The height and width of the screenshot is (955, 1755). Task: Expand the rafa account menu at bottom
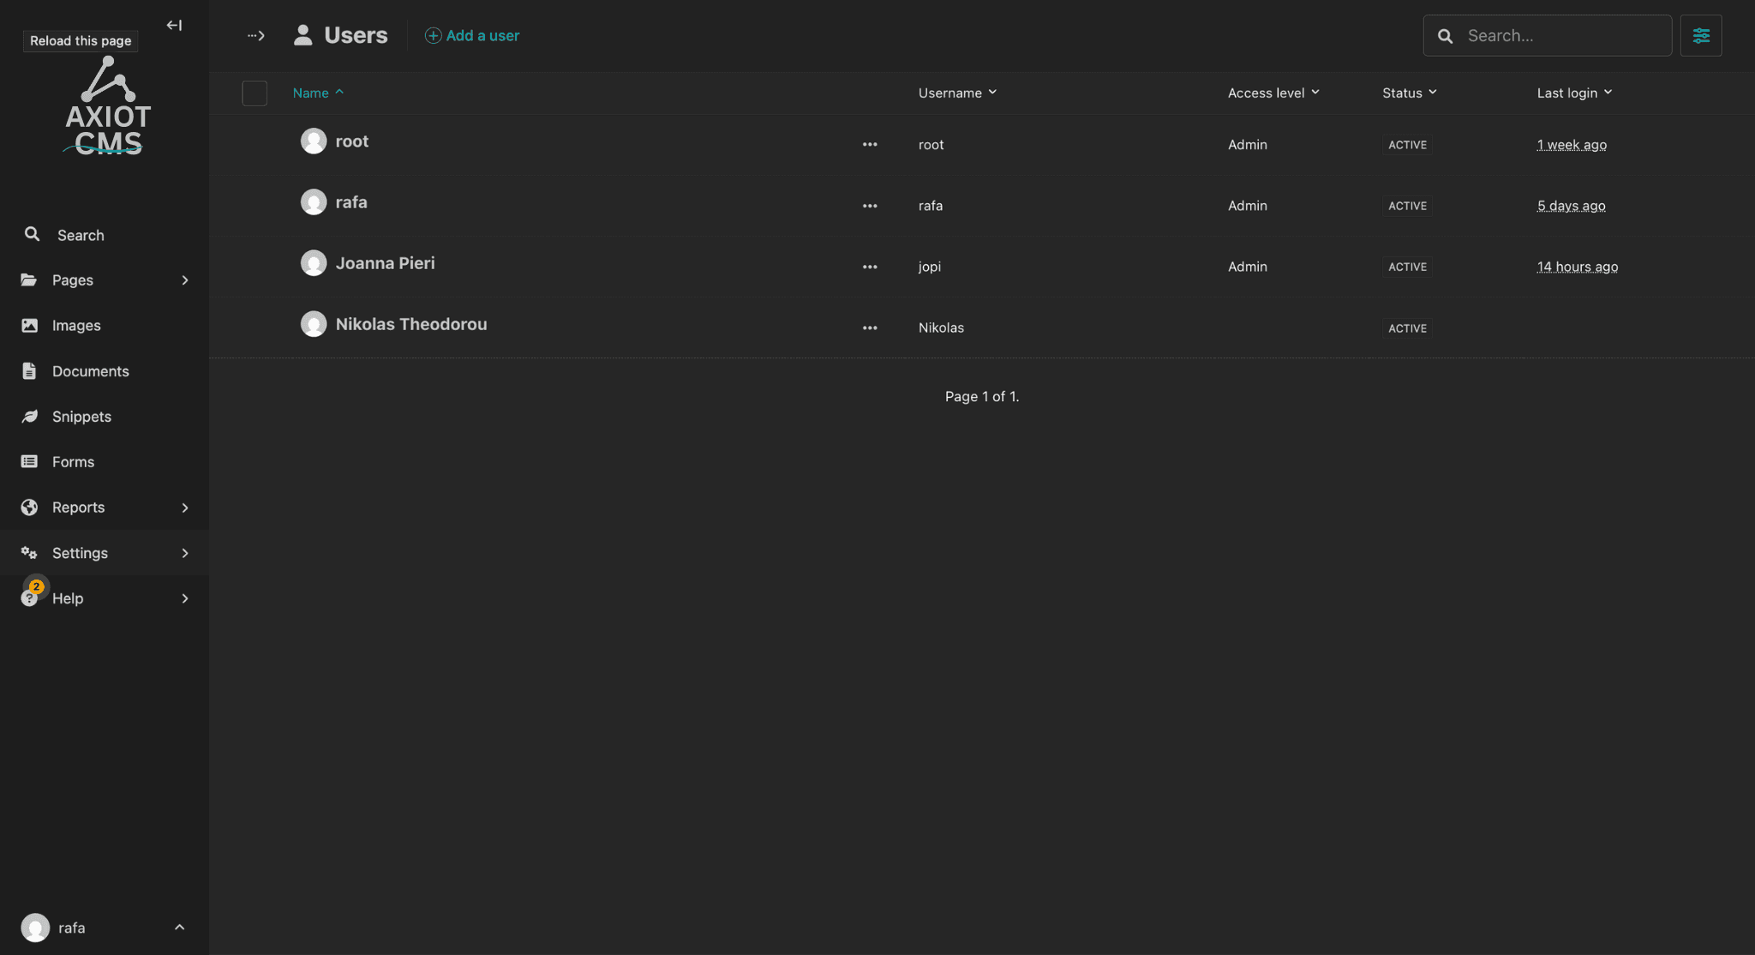tap(179, 927)
